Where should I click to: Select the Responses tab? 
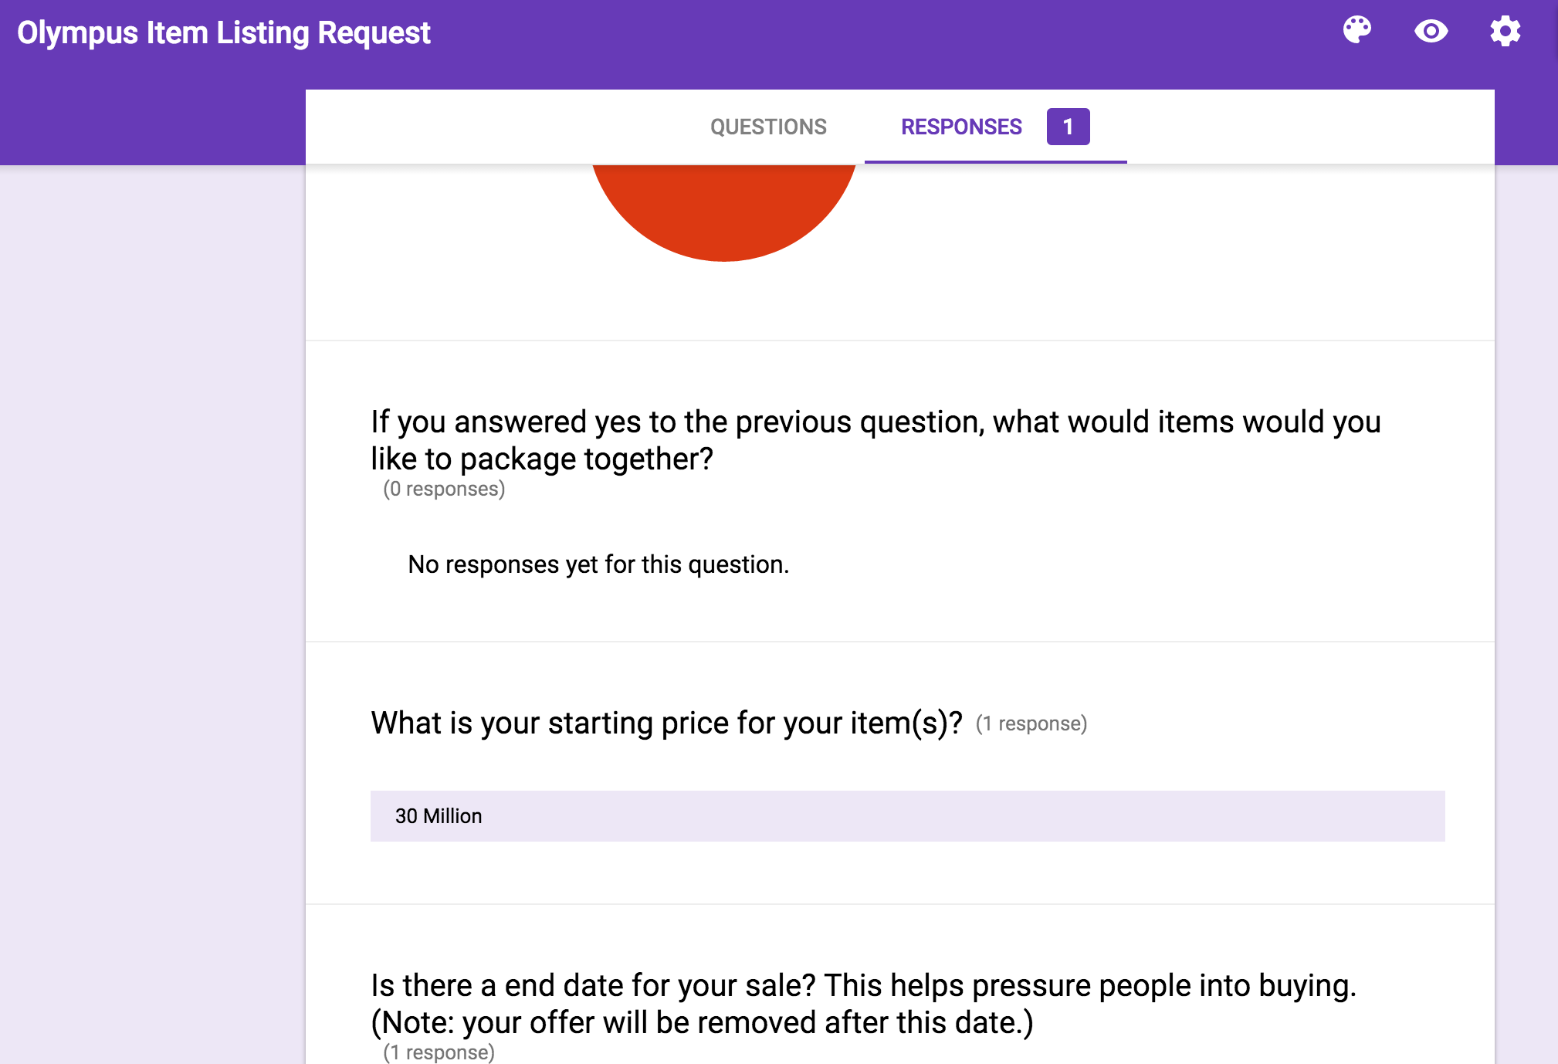tap(961, 127)
